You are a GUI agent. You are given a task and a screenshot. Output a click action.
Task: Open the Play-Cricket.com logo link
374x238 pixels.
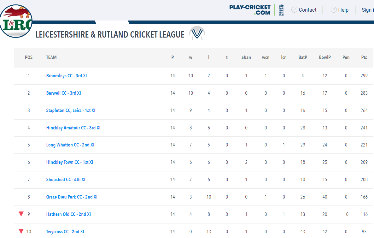pyautogui.click(x=250, y=10)
